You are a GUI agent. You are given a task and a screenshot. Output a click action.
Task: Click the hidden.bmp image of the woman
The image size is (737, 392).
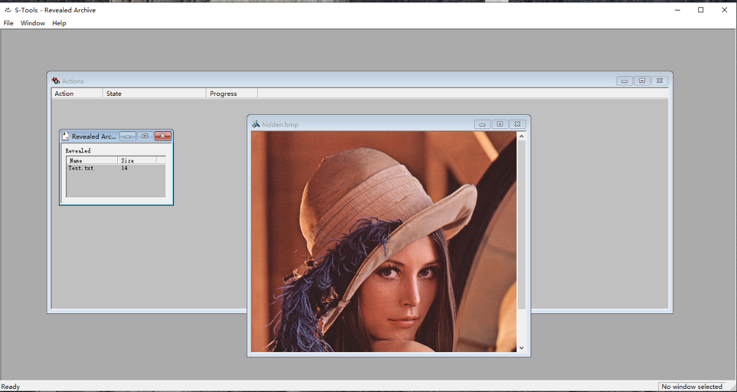pos(384,241)
